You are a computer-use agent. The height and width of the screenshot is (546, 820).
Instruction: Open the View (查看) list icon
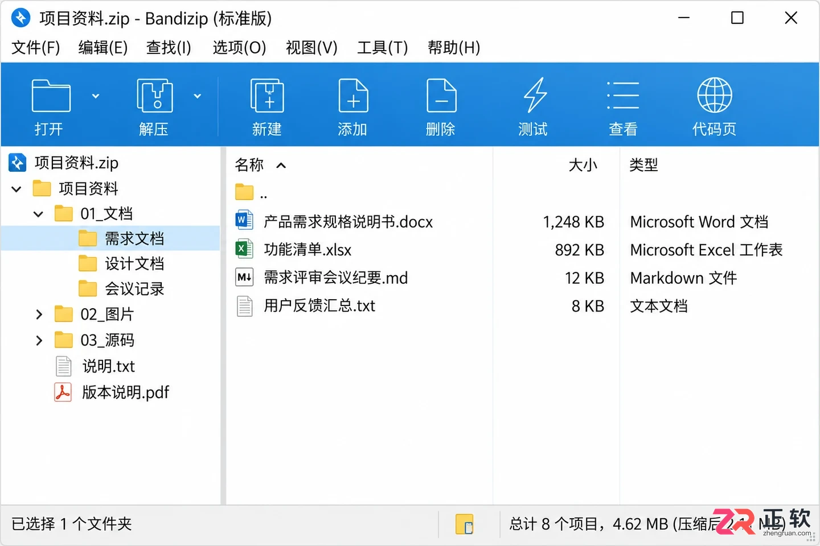(623, 95)
